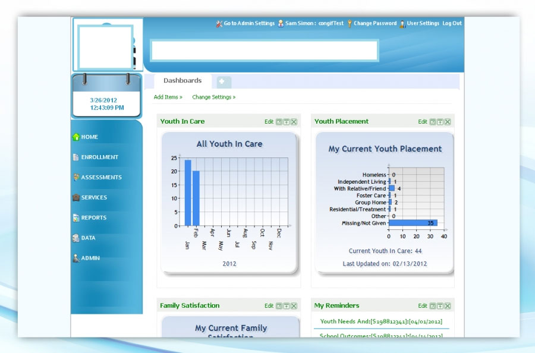Click Last Updated on: 02/13/2012 text
The width and height of the screenshot is (535, 353).
click(x=385, y=264)
